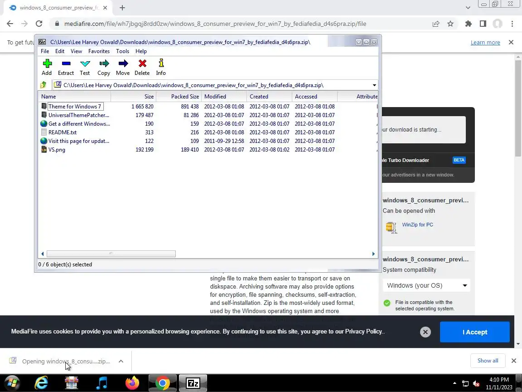The image size is (522, 392).
Task: Open the File menu in 7-Zip
Action: point(45,51)
